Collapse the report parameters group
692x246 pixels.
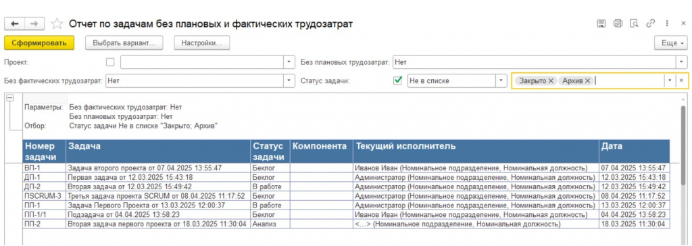tap(10, 99)
